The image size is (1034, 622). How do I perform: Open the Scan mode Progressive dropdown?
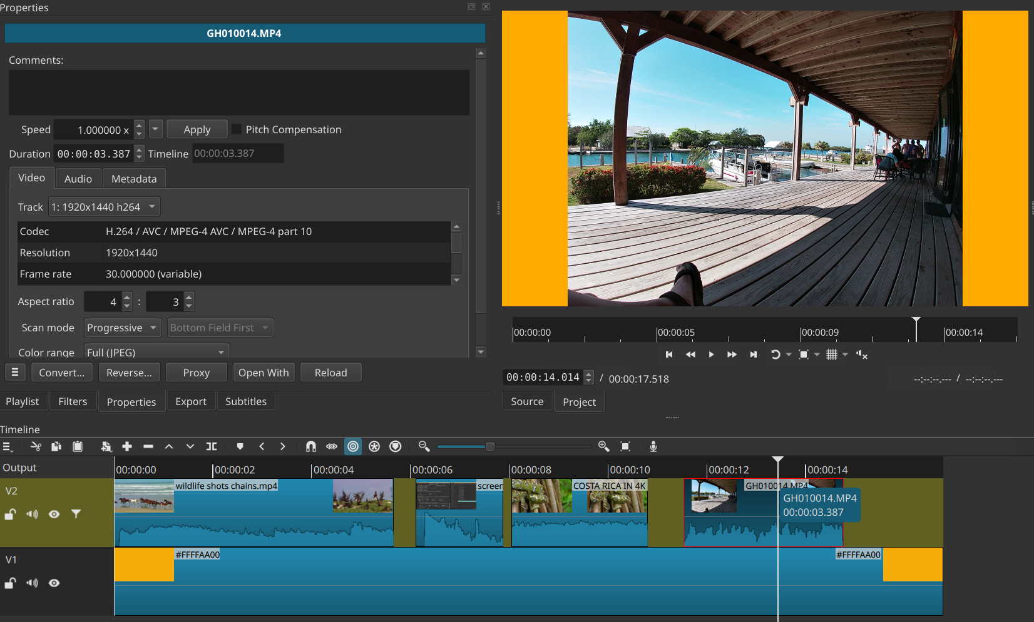[122, 328]
